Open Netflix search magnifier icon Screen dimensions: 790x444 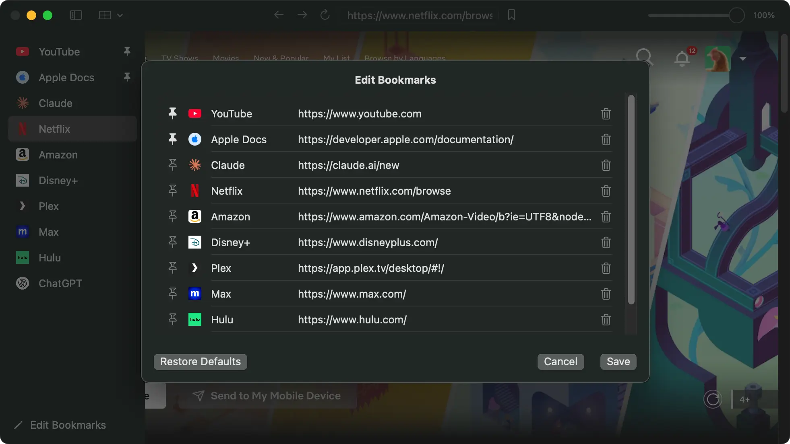tap(644, 57)
